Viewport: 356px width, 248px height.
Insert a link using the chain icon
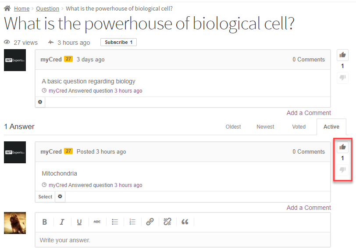(x=150, y=222)
